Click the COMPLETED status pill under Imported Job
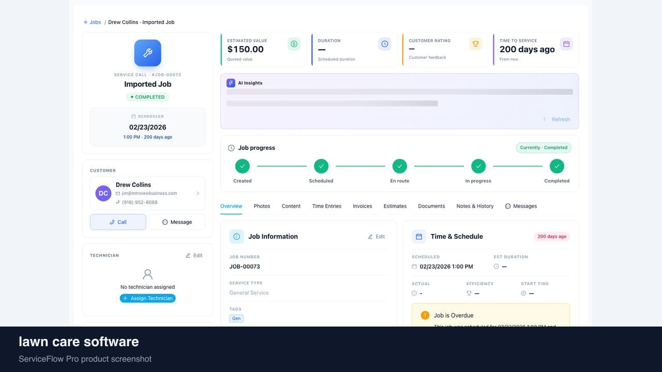The width and height of the screenshot is (662, 372). pos(147,97)
